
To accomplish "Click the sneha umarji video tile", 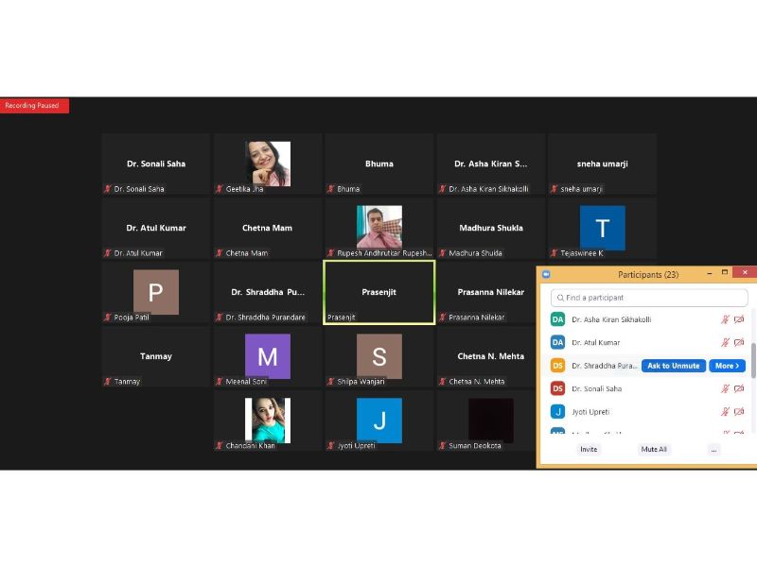I will [x=602, y=163].
